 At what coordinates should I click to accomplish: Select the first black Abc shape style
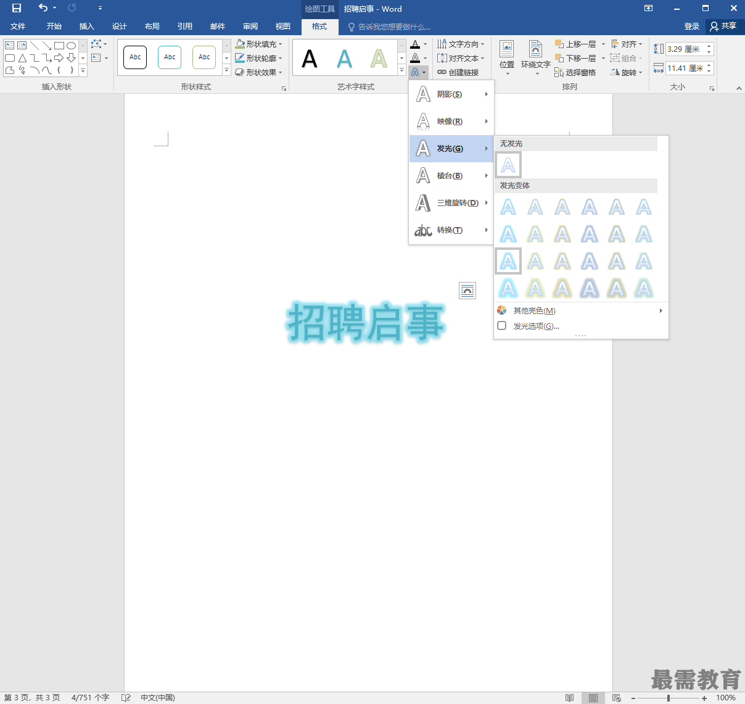(135, 57)
